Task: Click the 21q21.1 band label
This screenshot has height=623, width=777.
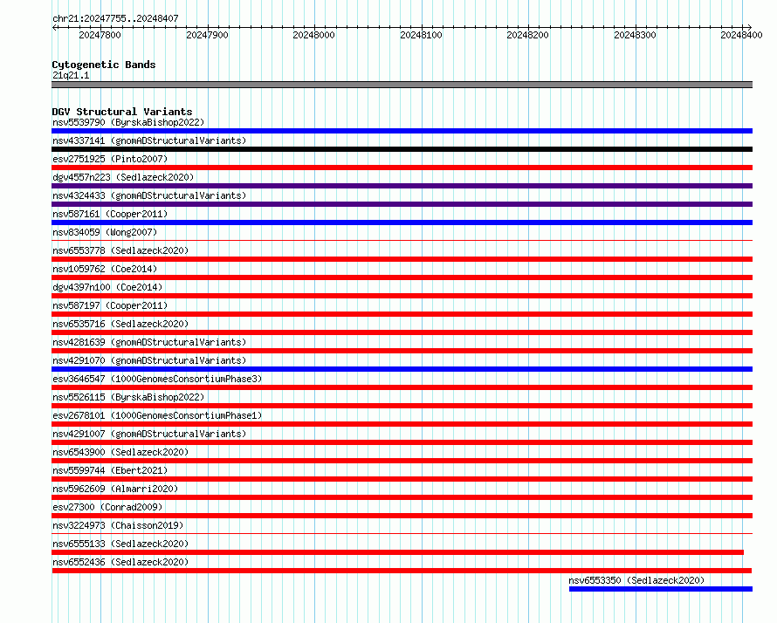Action: tap(71, 75)
